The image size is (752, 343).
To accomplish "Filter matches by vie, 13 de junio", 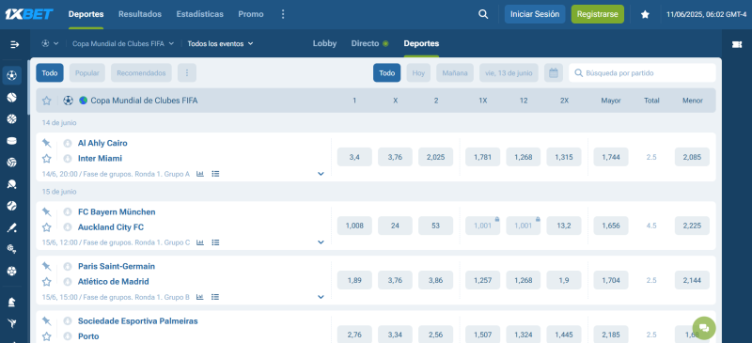I will pos(509,73).
